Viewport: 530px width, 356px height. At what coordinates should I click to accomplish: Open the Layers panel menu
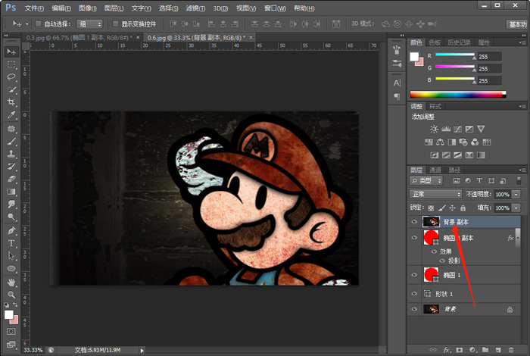click(522, 170)
